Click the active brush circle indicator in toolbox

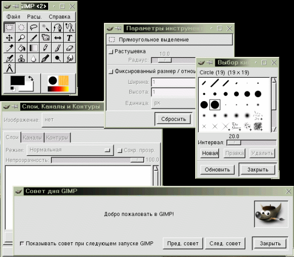[x=53, y=81]
